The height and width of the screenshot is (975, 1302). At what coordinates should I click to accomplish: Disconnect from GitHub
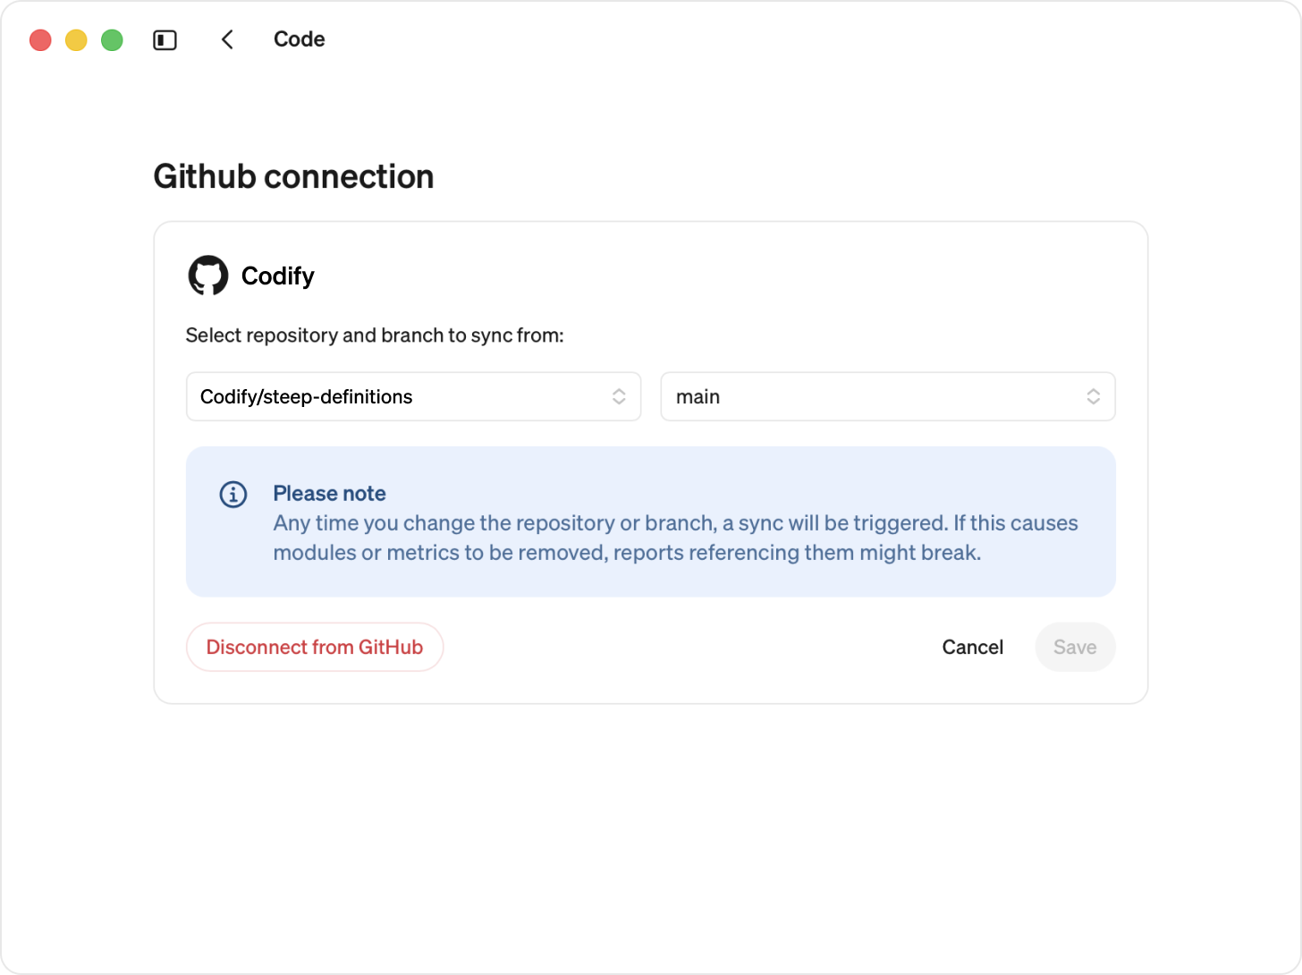314,647
